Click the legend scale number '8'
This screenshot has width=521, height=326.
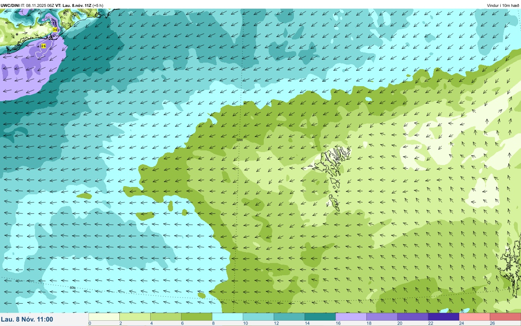point(213,323)
